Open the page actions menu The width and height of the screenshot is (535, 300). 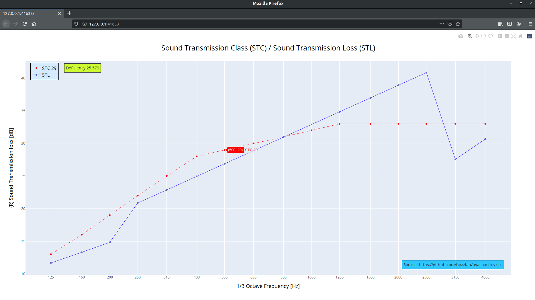(442, 24)
